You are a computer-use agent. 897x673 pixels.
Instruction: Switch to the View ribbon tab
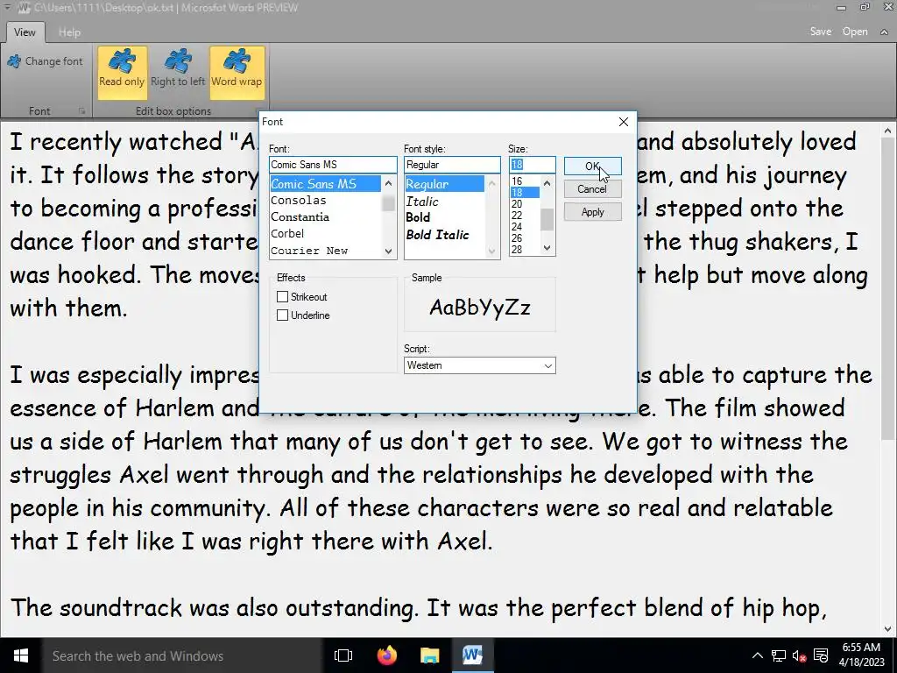click(25, 32)
